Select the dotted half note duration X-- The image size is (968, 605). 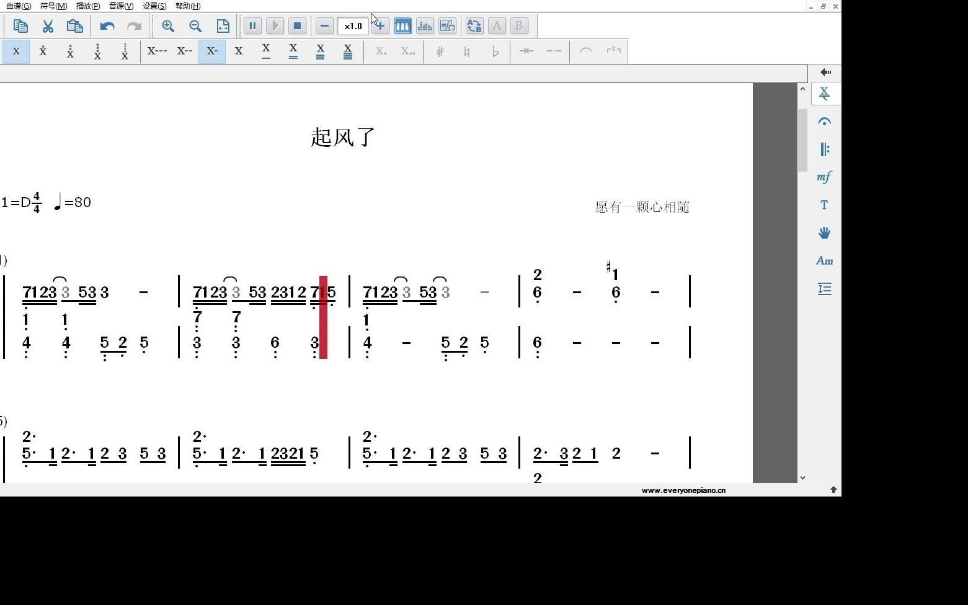pyautogui.click(x=184, y=51)
